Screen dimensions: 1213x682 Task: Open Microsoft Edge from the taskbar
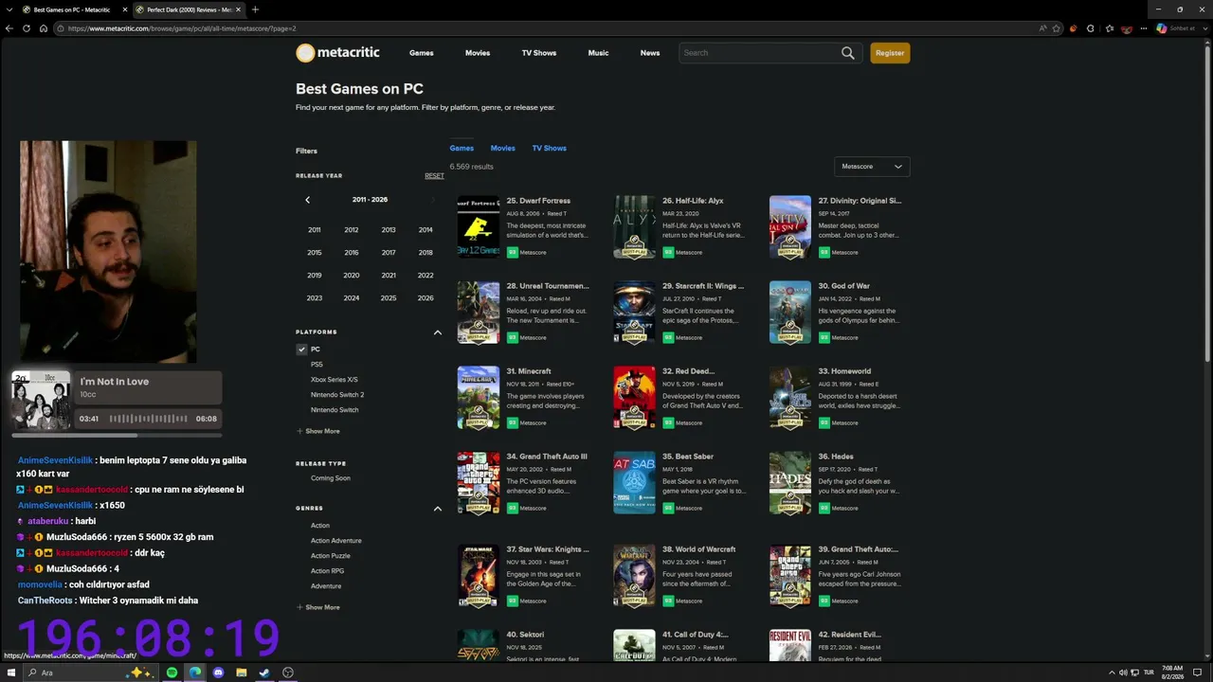[195, 673]
